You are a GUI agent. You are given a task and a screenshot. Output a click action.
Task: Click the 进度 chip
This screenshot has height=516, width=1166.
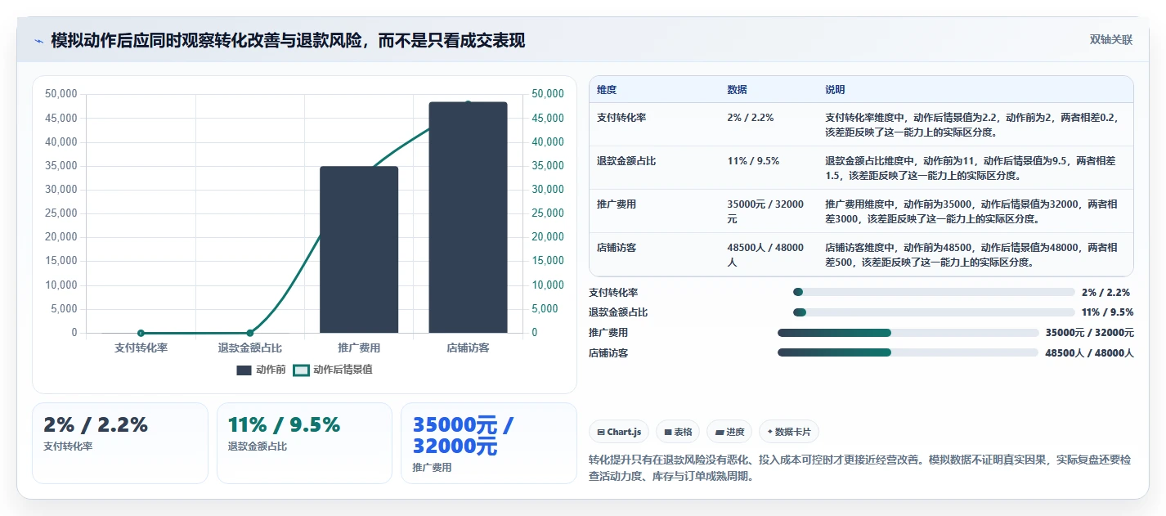729,432
